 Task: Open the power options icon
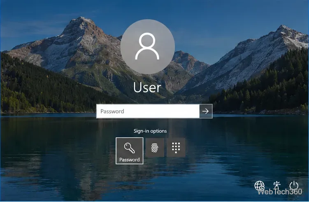pyautogui.click(x=294, y=185)
